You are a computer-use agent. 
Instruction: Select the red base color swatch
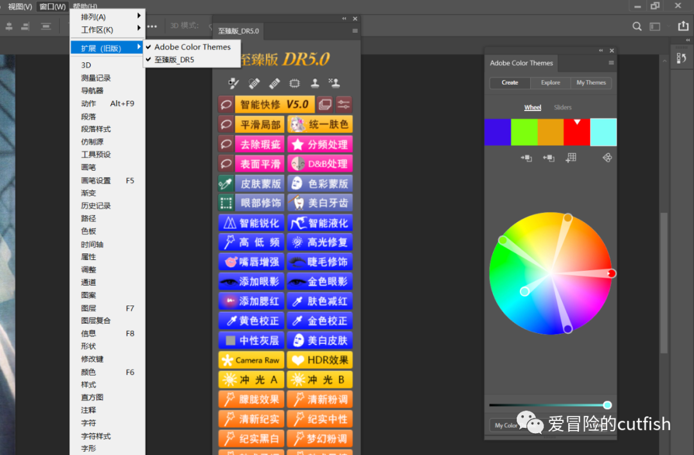[x=576, y=132]
